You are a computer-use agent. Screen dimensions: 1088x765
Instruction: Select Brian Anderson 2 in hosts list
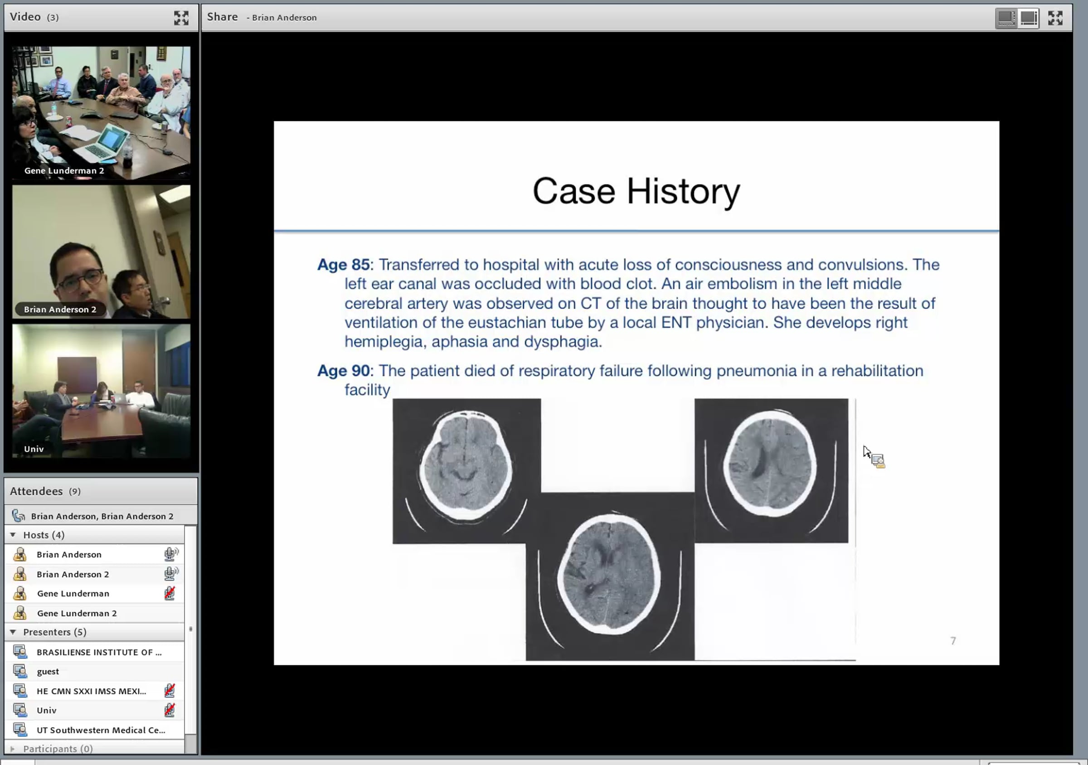coord(94,574)
